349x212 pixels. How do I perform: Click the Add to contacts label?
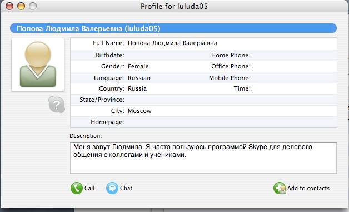click(308, 188)
